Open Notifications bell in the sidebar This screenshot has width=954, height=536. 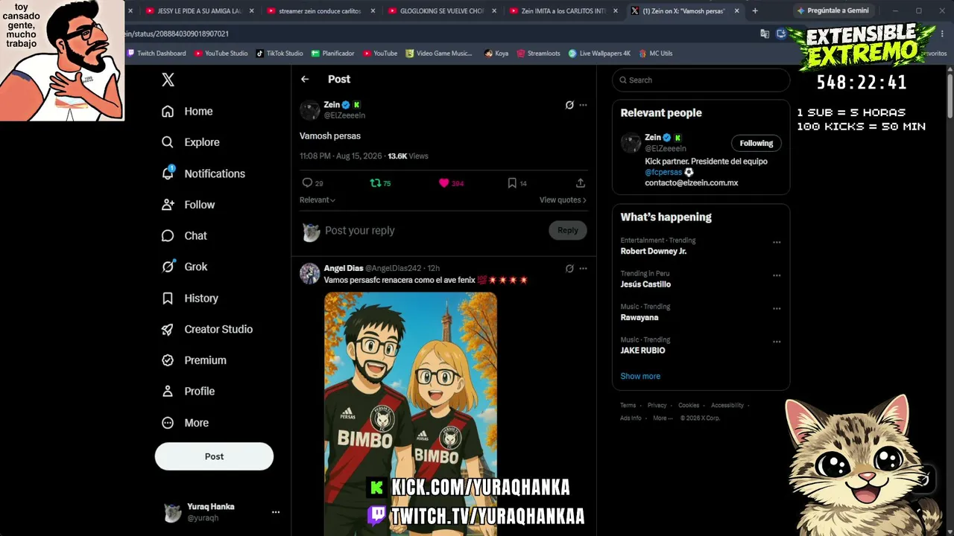[168, 173]
